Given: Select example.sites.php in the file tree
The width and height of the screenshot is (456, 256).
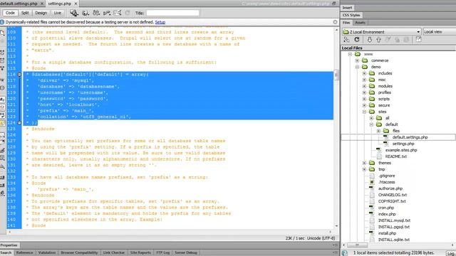Looking at the screenshot, I should 401,150.
